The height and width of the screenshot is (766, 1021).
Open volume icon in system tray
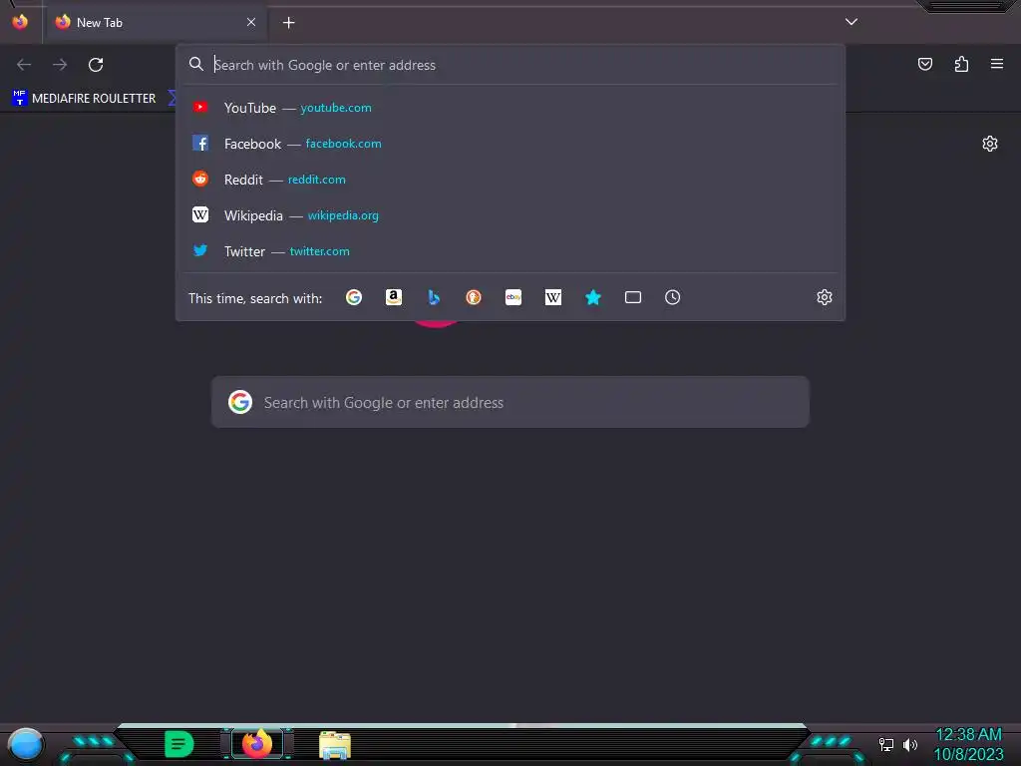click(909, 744)
